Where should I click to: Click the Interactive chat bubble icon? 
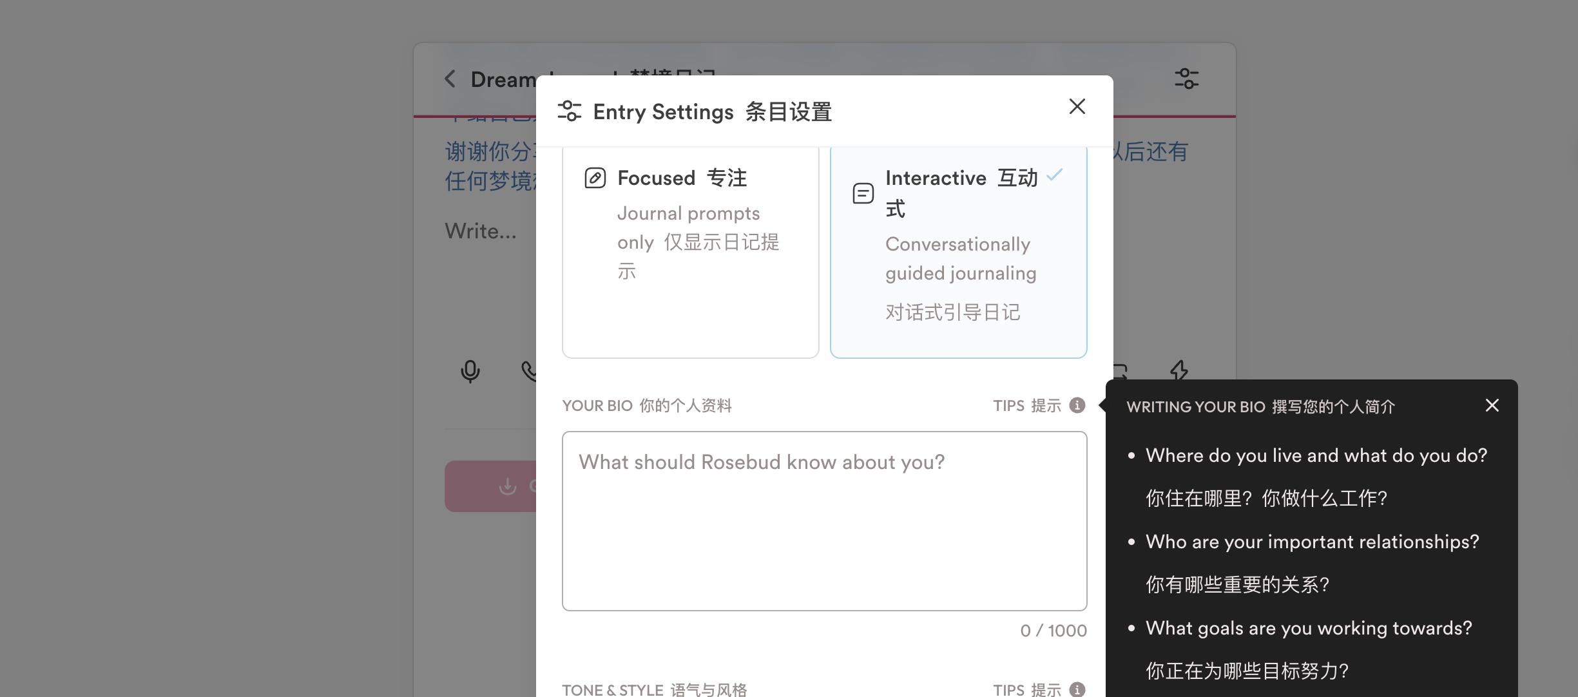863,193
